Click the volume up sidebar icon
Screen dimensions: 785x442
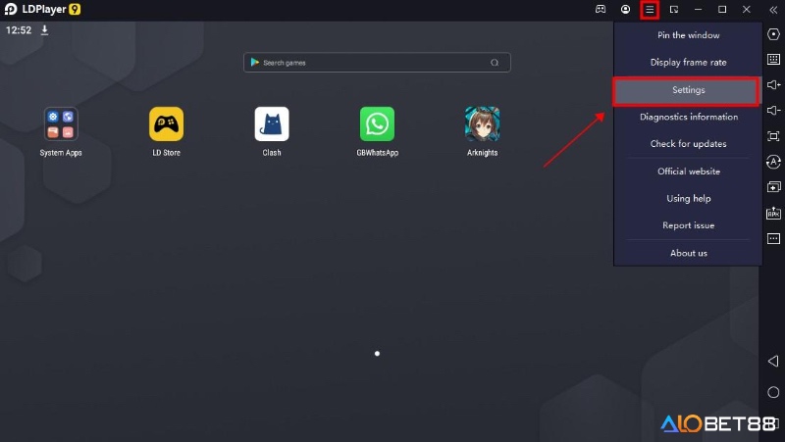(x=773, y=84)
